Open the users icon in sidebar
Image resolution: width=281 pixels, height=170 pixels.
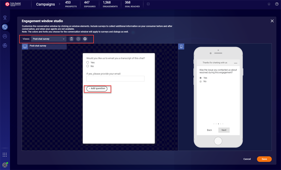coord(5,36)
